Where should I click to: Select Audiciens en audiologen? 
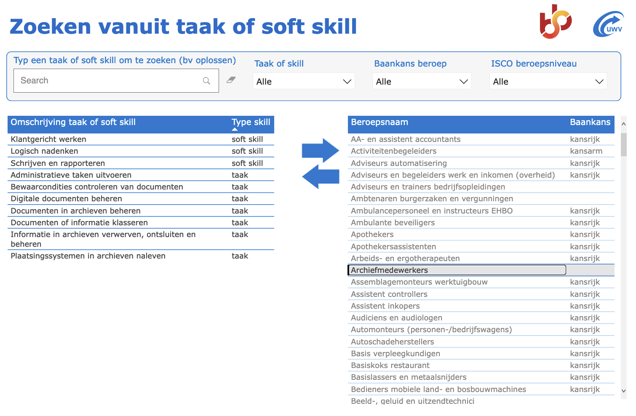[481, 318]
